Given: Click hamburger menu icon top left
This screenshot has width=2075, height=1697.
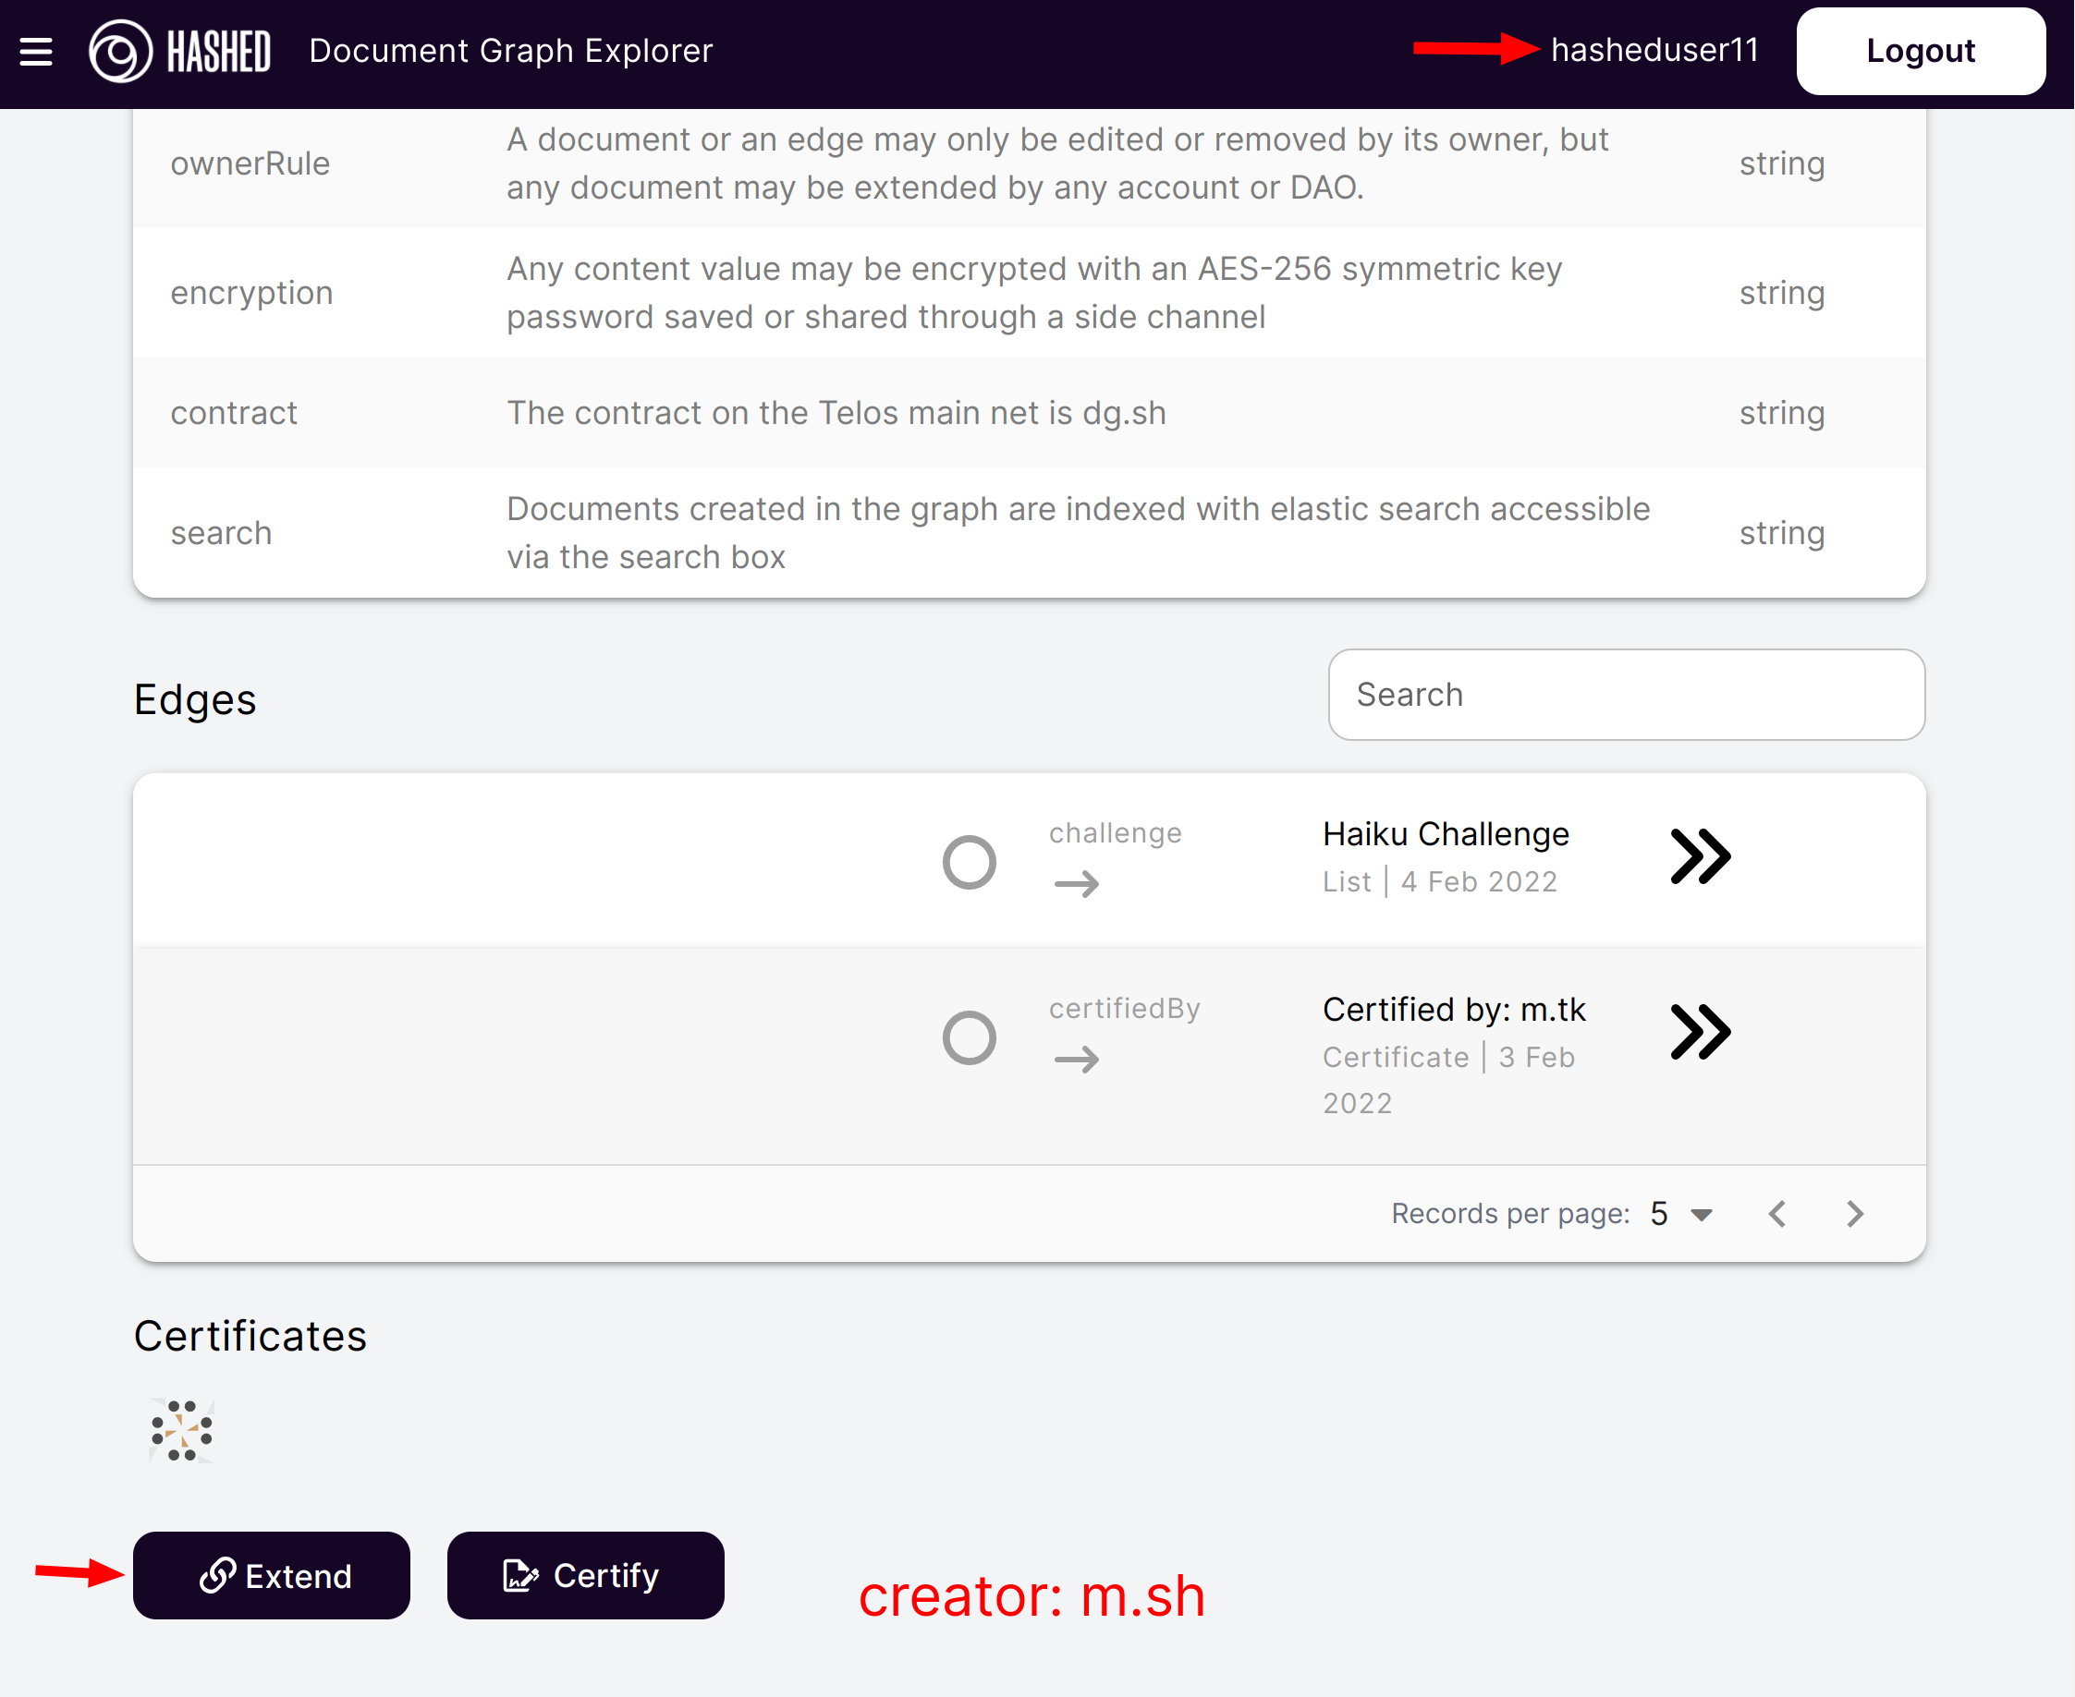Looking at the screenshot, I should 38,50.
